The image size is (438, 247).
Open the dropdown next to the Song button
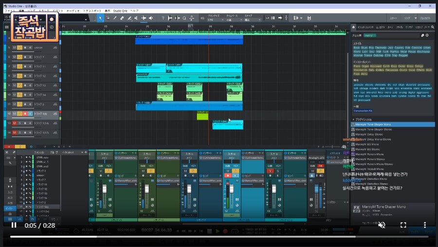coord(416,18)
